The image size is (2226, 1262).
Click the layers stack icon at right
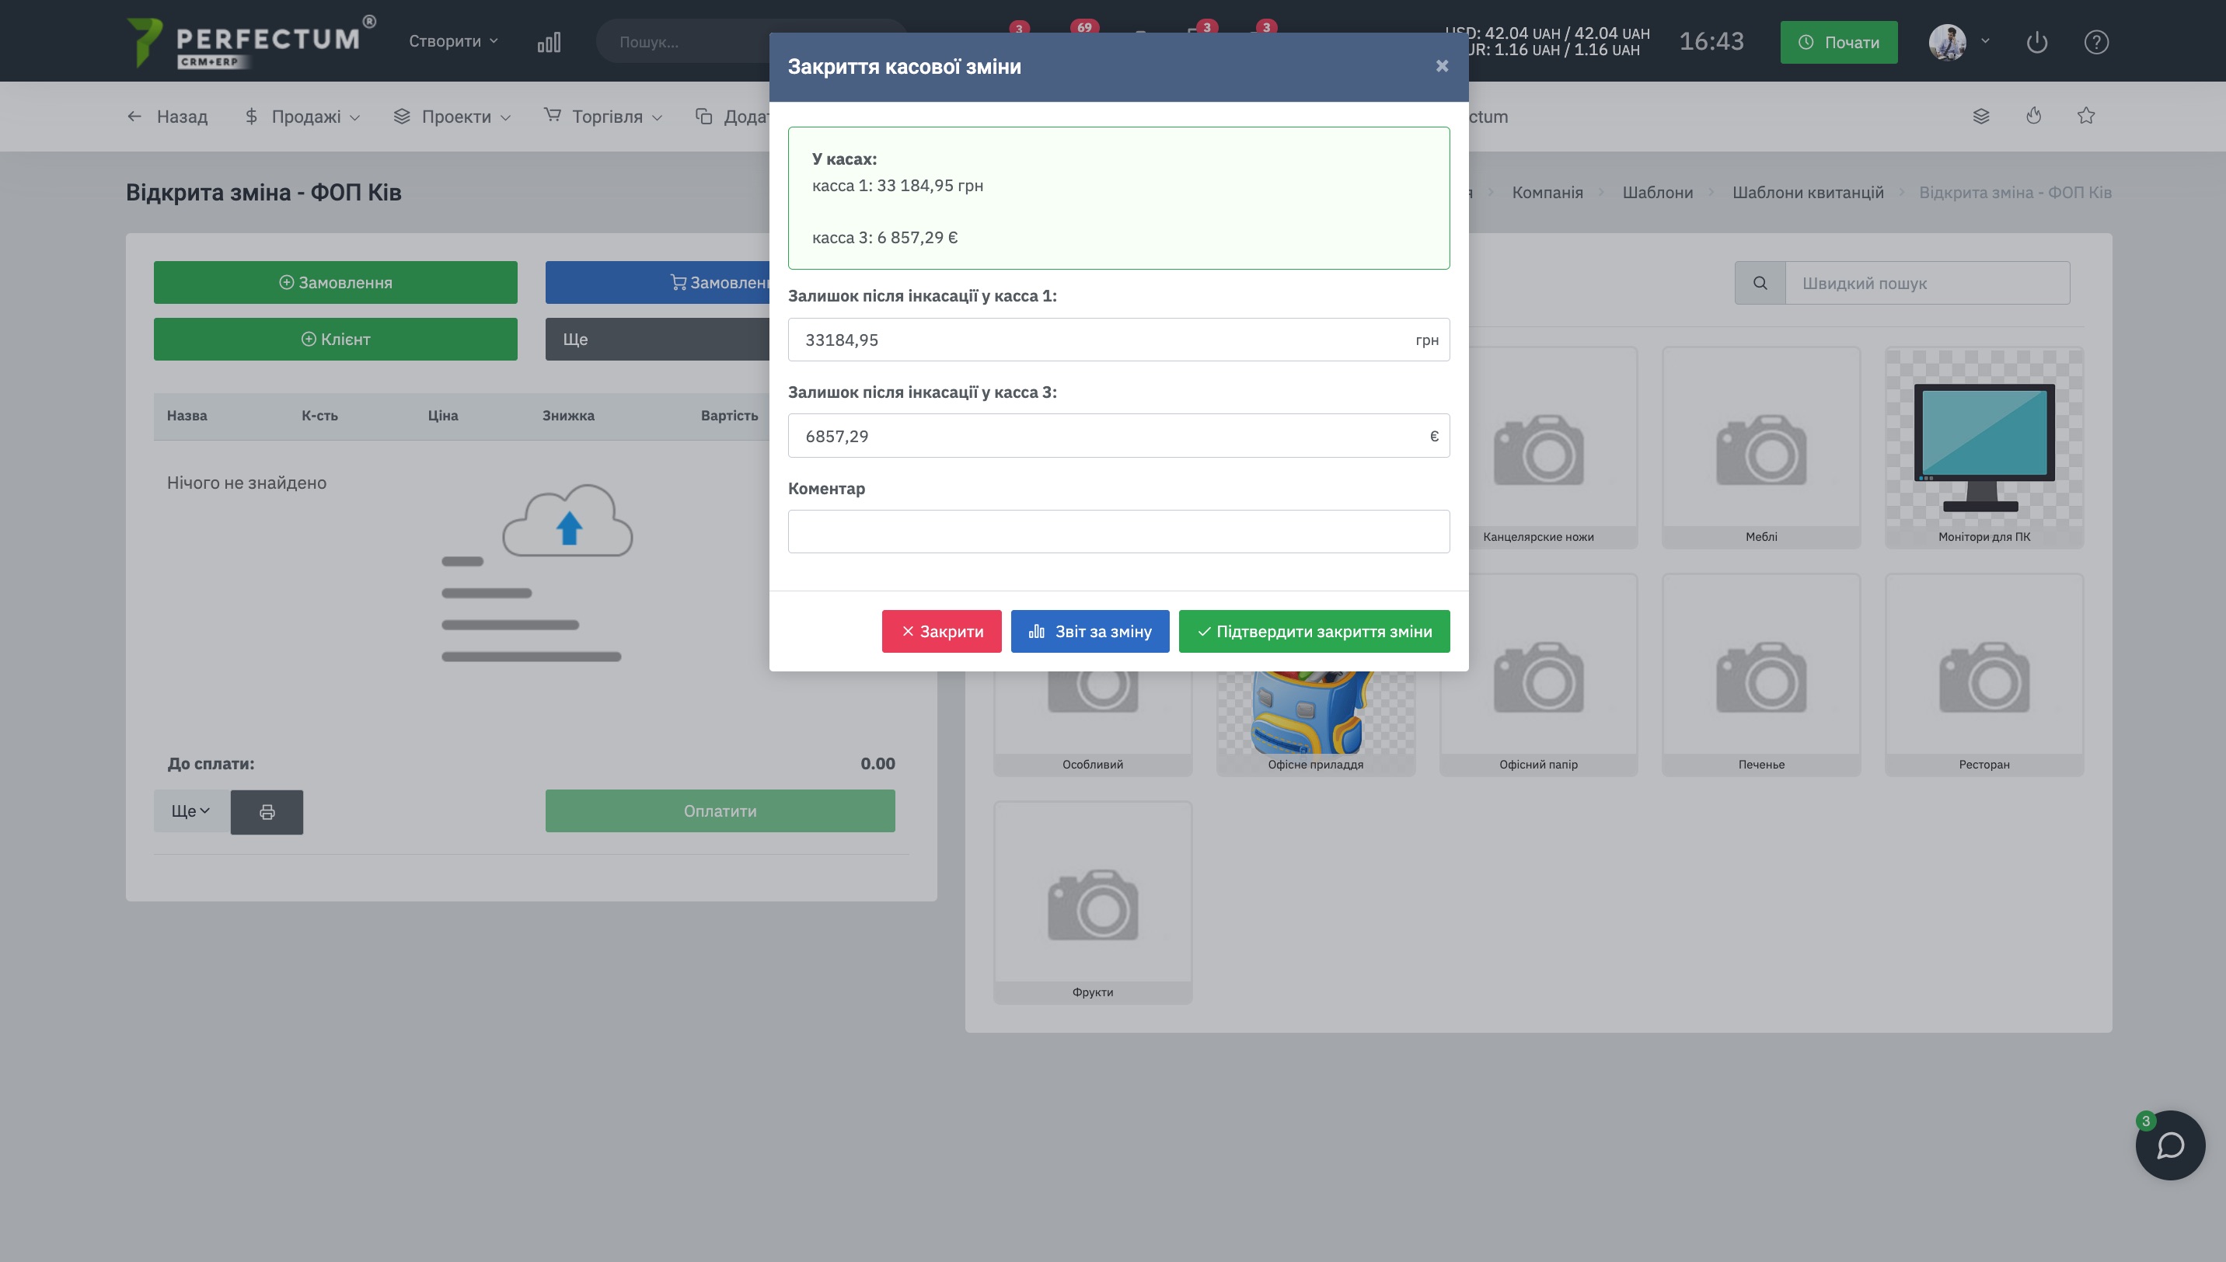(1980, 116)
